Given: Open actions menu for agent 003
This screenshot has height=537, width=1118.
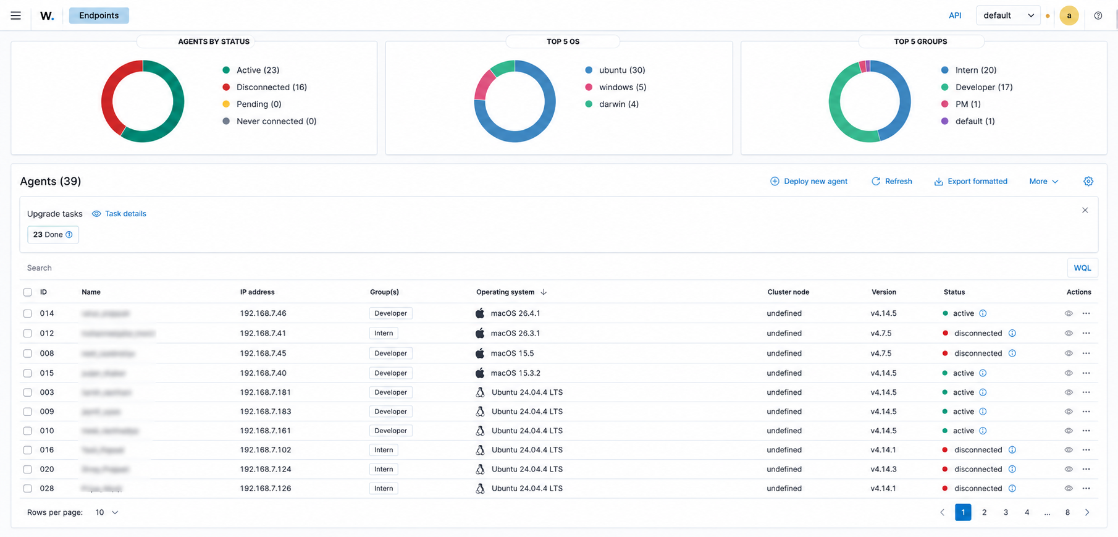Looking at the screenshot, I should 1086,392.
